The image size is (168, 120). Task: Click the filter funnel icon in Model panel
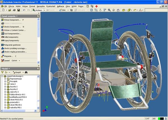coord(2,72)
